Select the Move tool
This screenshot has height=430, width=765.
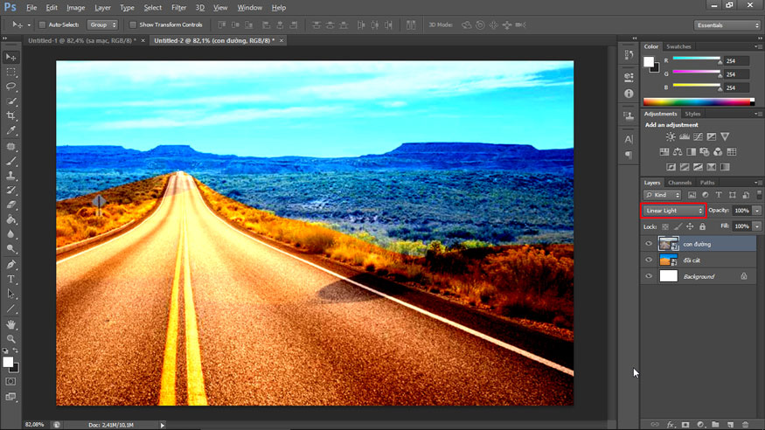point(11,57)
